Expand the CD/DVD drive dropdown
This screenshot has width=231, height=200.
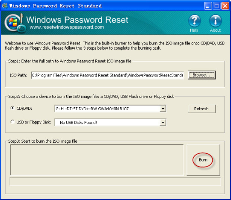(163, 109)
